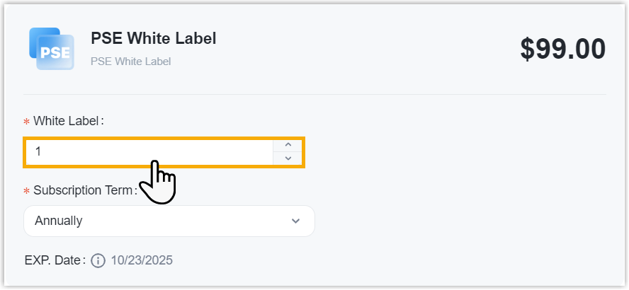Click the value "1" in the quantity field
629x290 pixels.
pos(38,152)
